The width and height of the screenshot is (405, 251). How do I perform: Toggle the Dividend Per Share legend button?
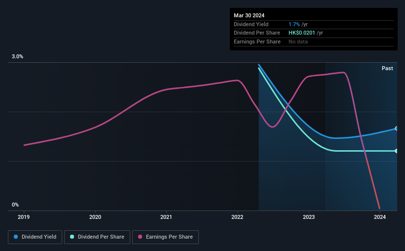click(x=97, y=237)
